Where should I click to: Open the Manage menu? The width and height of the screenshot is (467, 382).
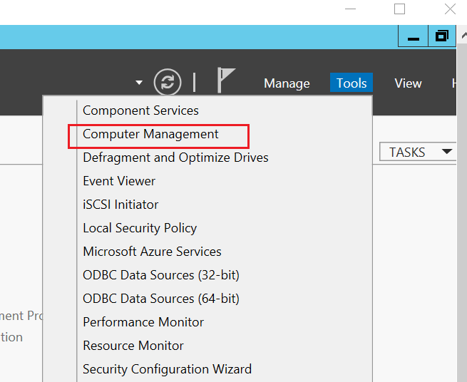tap(287, 83)
